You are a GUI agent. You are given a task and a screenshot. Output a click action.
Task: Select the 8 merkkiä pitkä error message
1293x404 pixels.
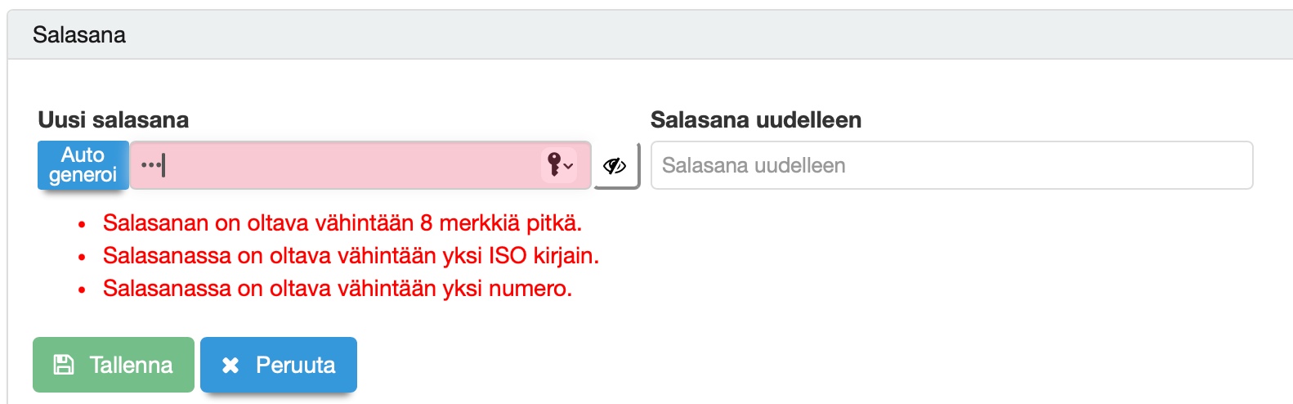[x=342, y=222]
